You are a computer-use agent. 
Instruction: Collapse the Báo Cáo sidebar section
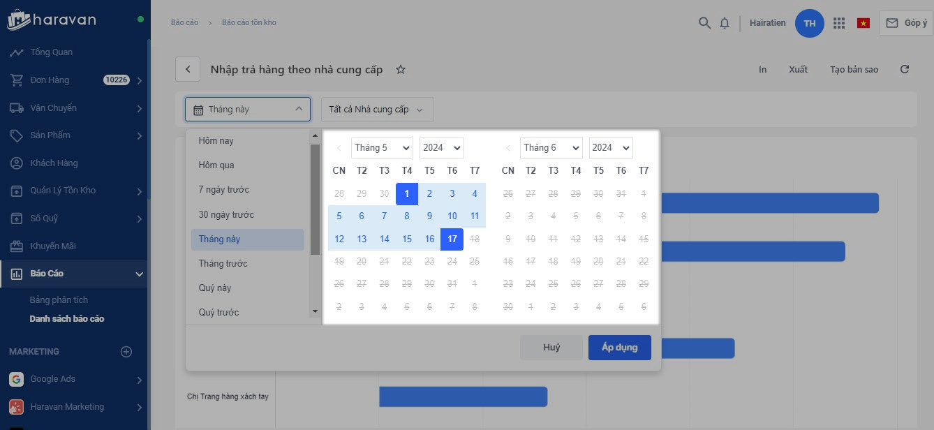pyautogui.click(x=140, y=274)
